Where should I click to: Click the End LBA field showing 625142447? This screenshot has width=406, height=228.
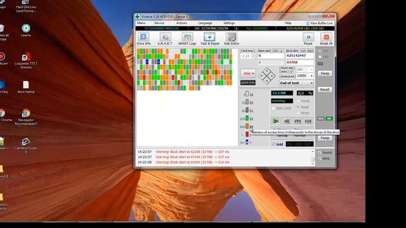299,56
